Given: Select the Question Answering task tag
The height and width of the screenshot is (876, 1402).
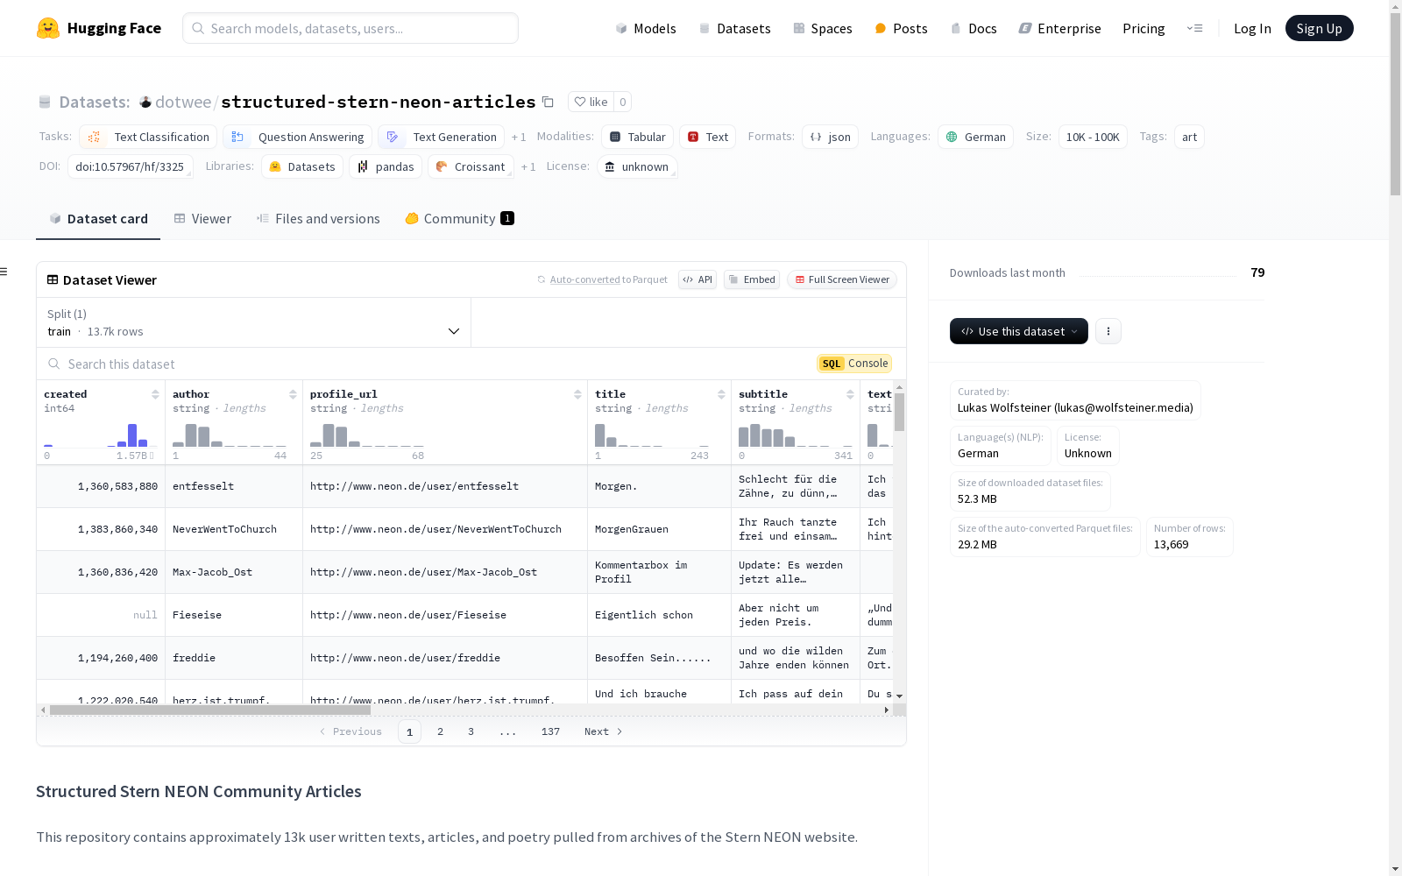Looking at the screenshot, I should 298,137.
